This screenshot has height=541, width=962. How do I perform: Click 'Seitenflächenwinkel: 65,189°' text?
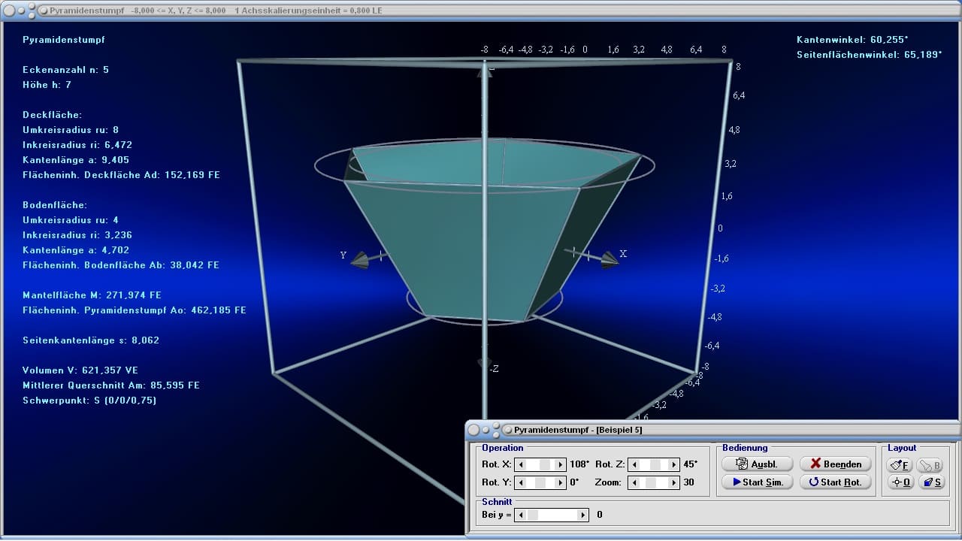coord(869,54)
